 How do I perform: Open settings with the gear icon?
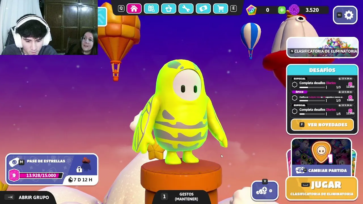[349, 15]
